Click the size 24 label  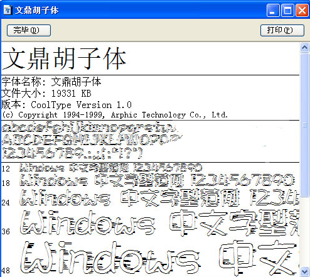[x=6, y=203]
